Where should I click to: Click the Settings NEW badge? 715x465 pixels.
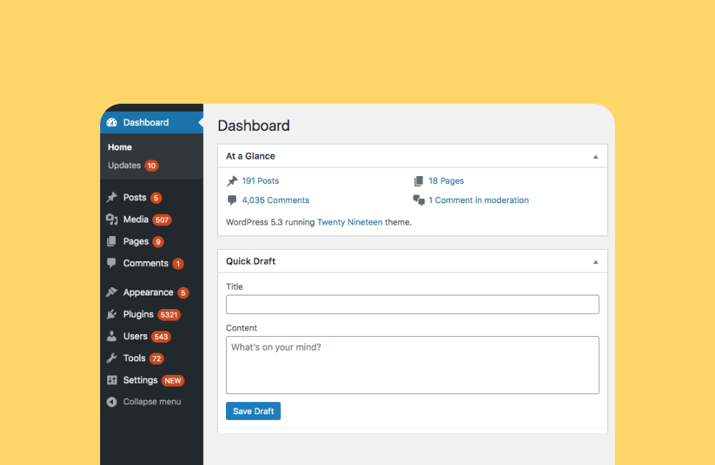[173, 381]
